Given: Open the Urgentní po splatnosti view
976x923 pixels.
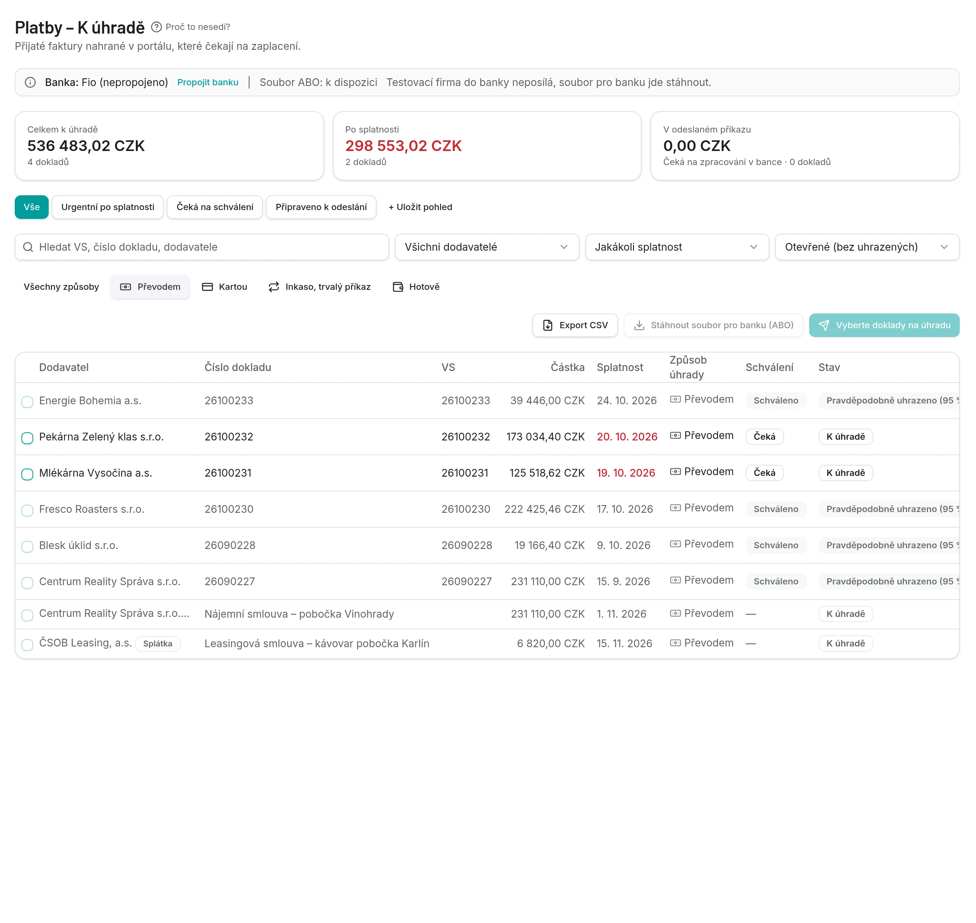Looking at the screenshot, I should pyautogui.click(x=108, y=207).
